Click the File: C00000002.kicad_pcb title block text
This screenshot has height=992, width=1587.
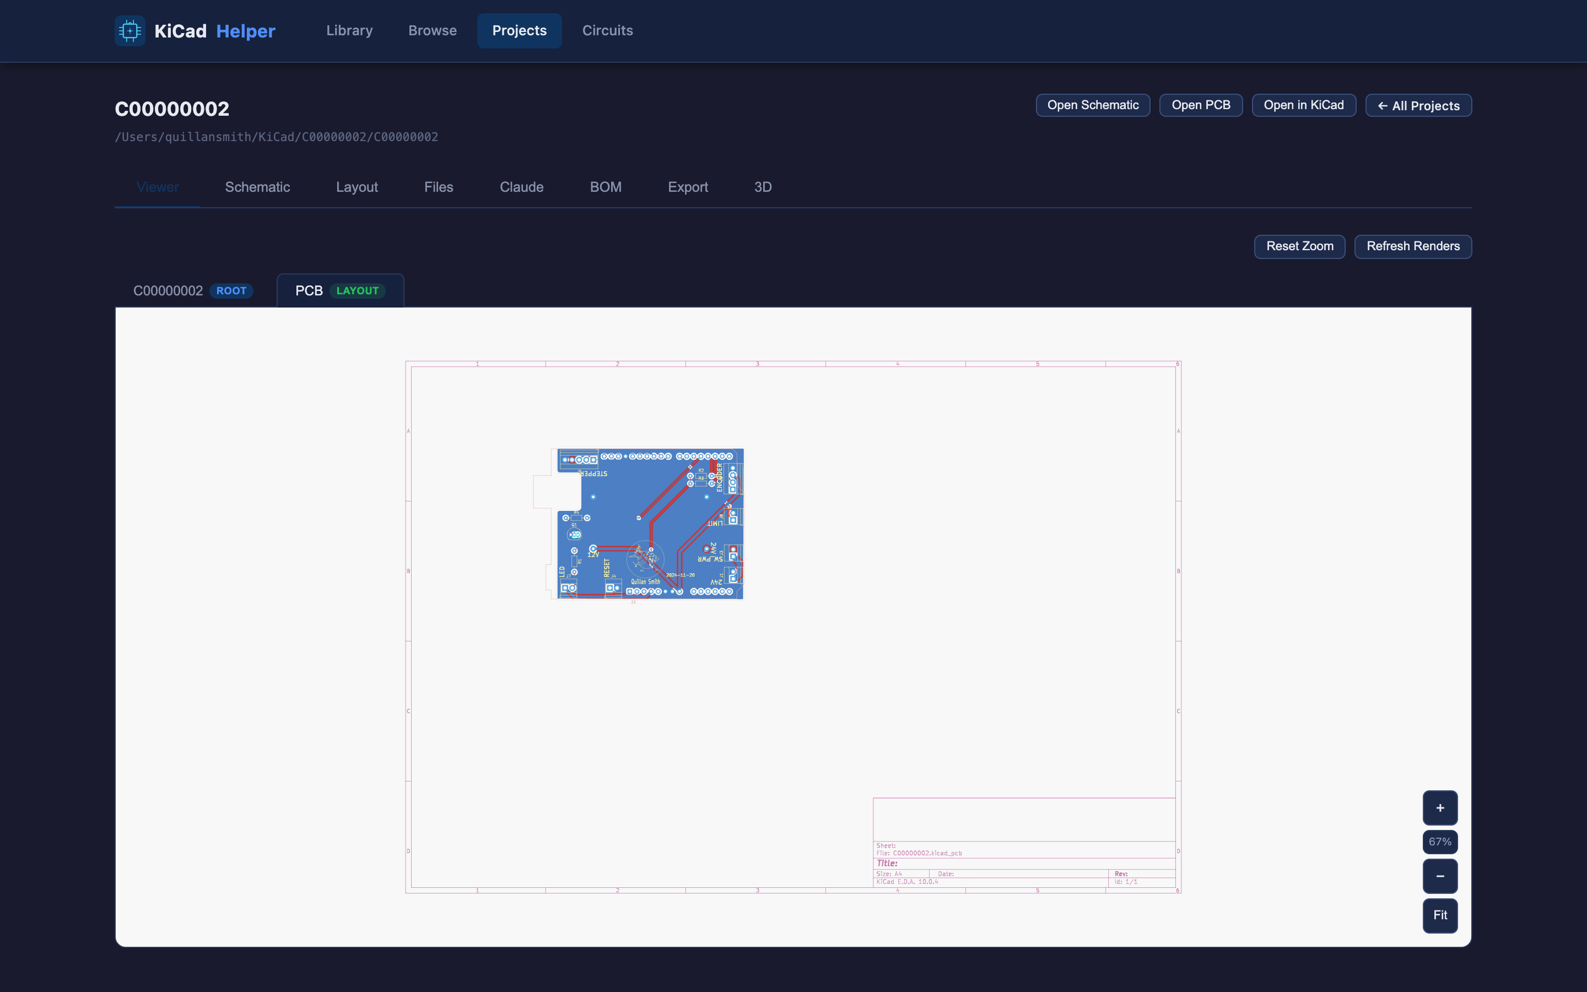(x=919, y=854)
